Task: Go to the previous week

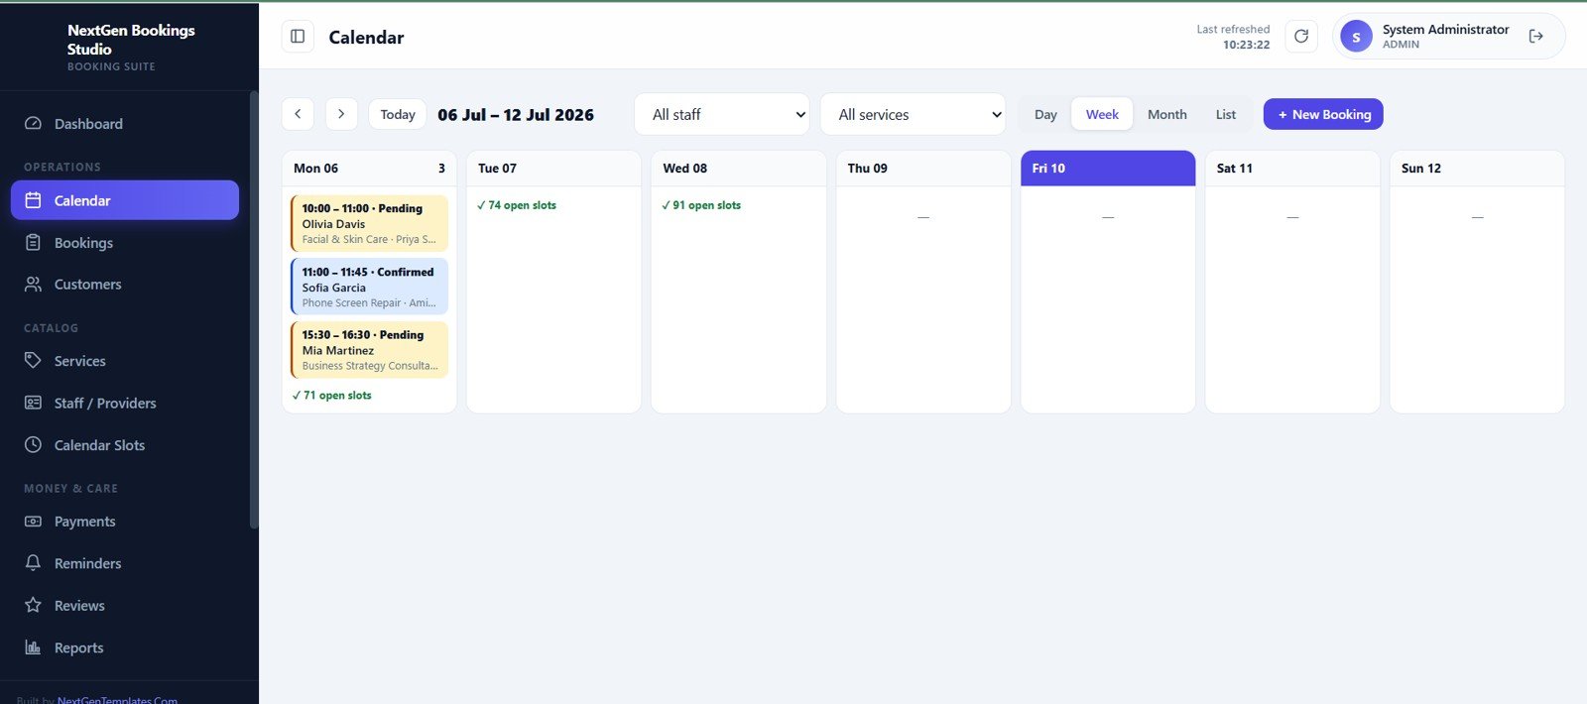Action: 298,114
